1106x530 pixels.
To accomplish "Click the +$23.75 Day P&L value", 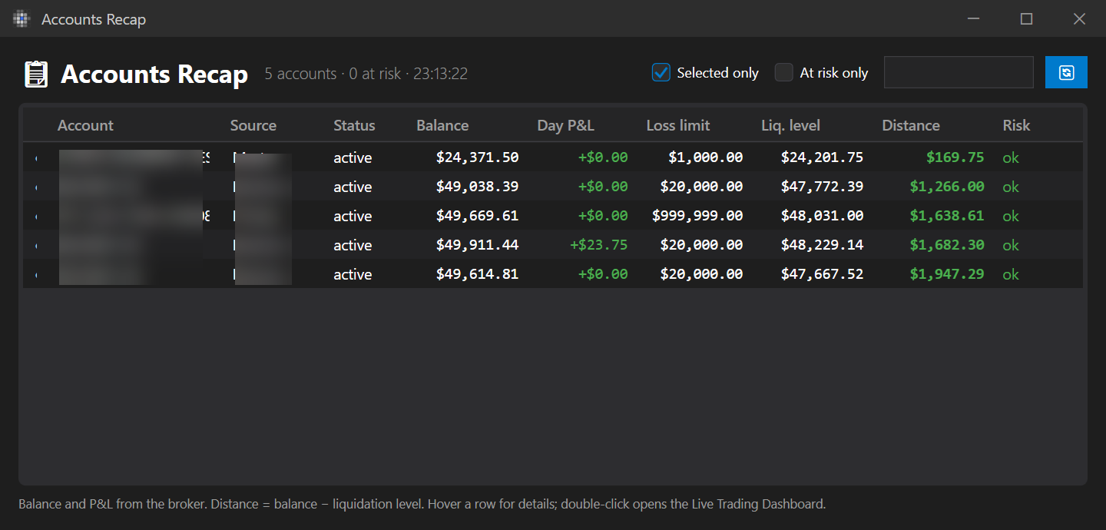I will (598, 245).
